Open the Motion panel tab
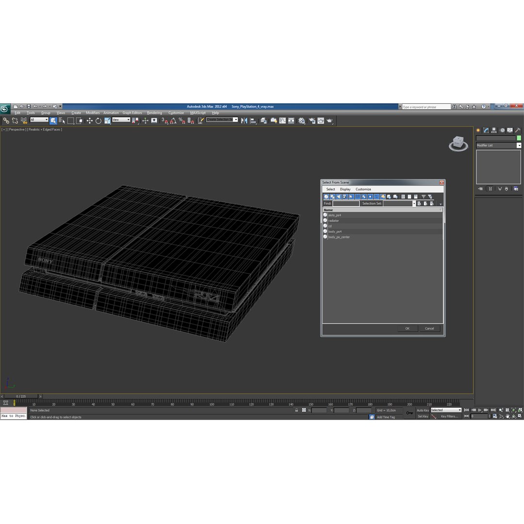524x524 pixels. coord(502,131)
